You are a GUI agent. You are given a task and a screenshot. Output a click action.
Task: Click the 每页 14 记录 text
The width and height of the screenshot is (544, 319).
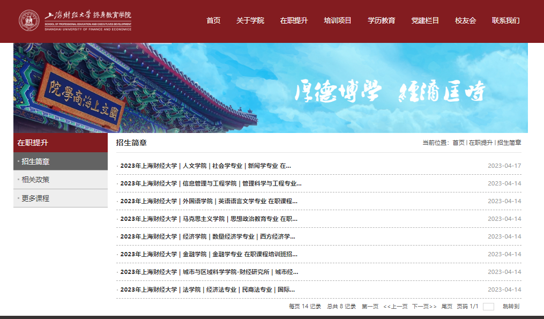point(305,307)
